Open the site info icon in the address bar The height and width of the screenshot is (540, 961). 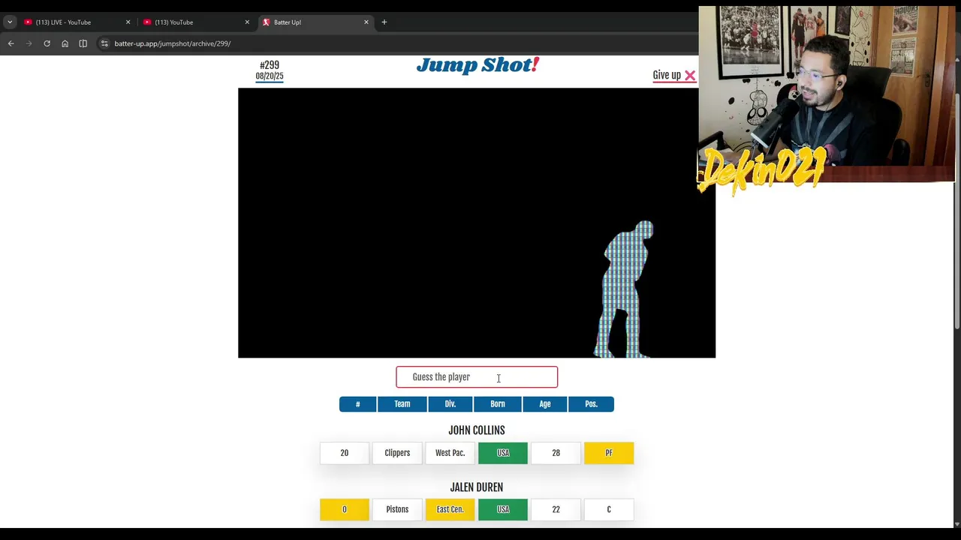click(104, 43)
